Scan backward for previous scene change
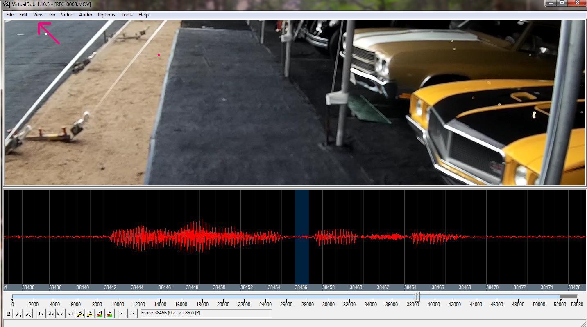Viewport: 587px width, 327px height. coord(100,314)
